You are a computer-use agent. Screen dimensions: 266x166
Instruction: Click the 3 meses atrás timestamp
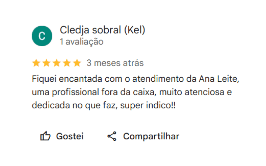[x=115, y=63]
